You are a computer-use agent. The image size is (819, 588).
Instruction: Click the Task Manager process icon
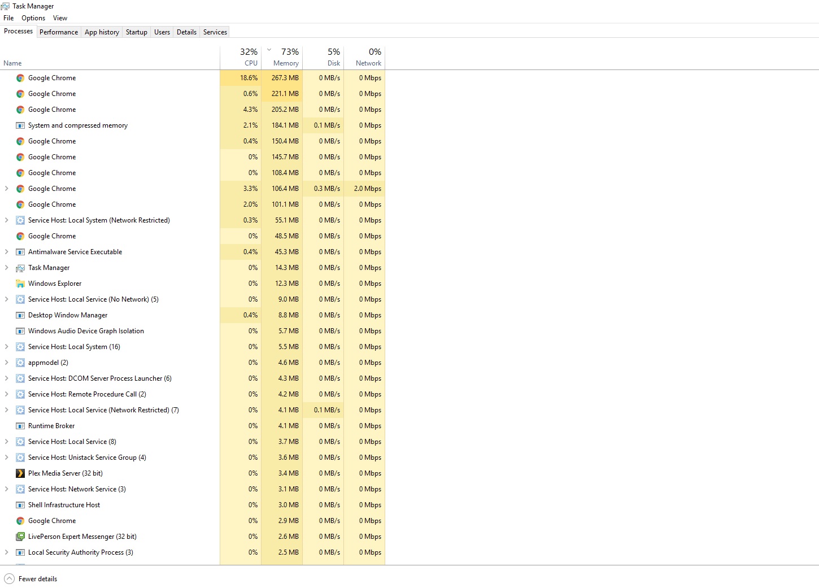pyautogui.click(x=20, y=268)
